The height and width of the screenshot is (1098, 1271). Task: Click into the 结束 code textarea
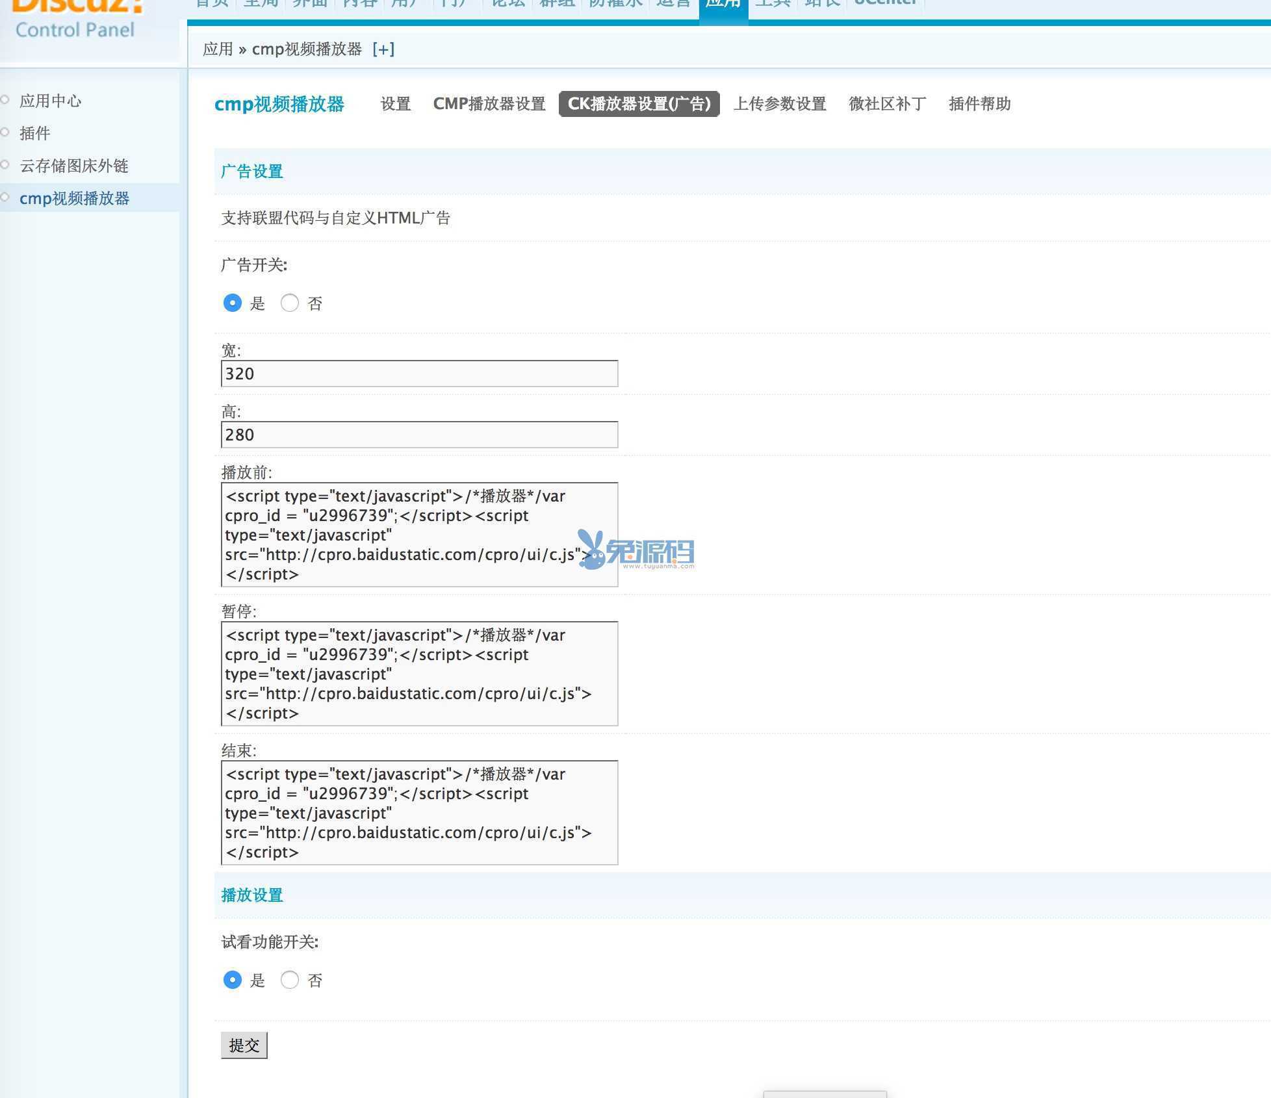420,813
